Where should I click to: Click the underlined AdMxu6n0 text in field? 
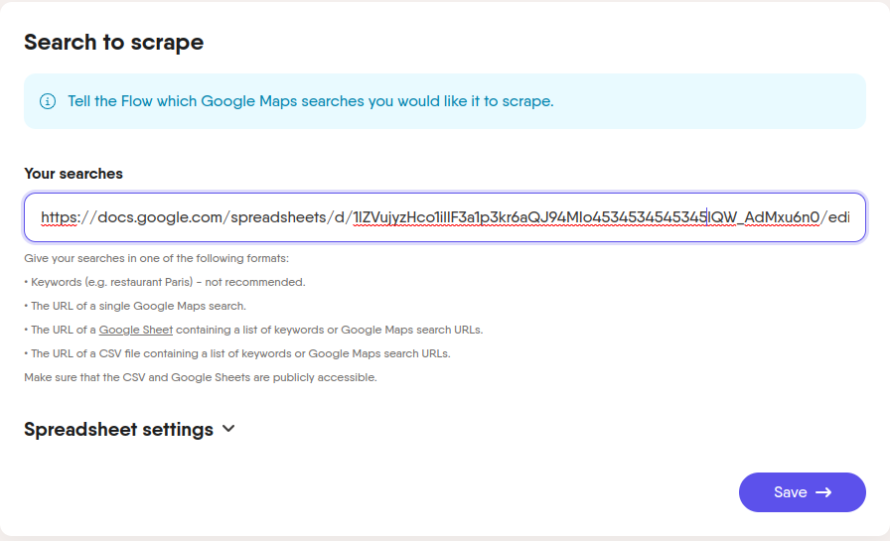[x=782, y=217]
